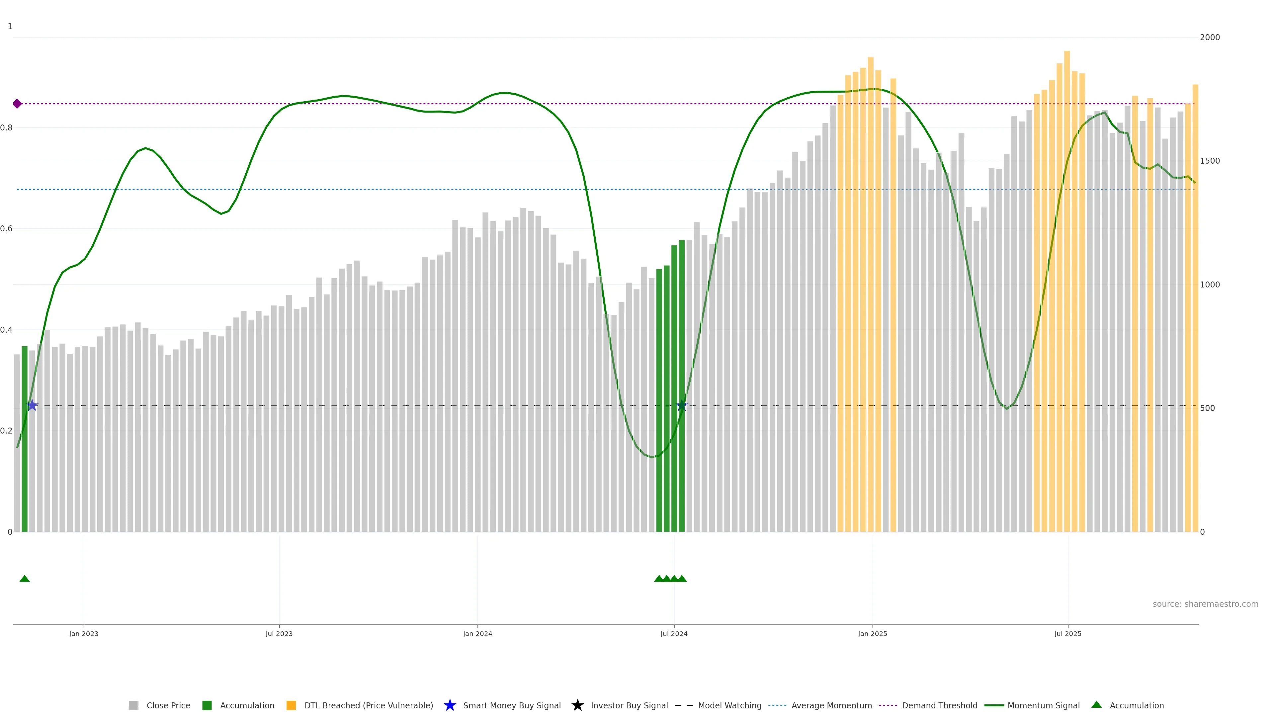Viewport: 1275px width, 717px height.
Task: Click the 2000 label on right axis
Action: (x=1210, y=37)
